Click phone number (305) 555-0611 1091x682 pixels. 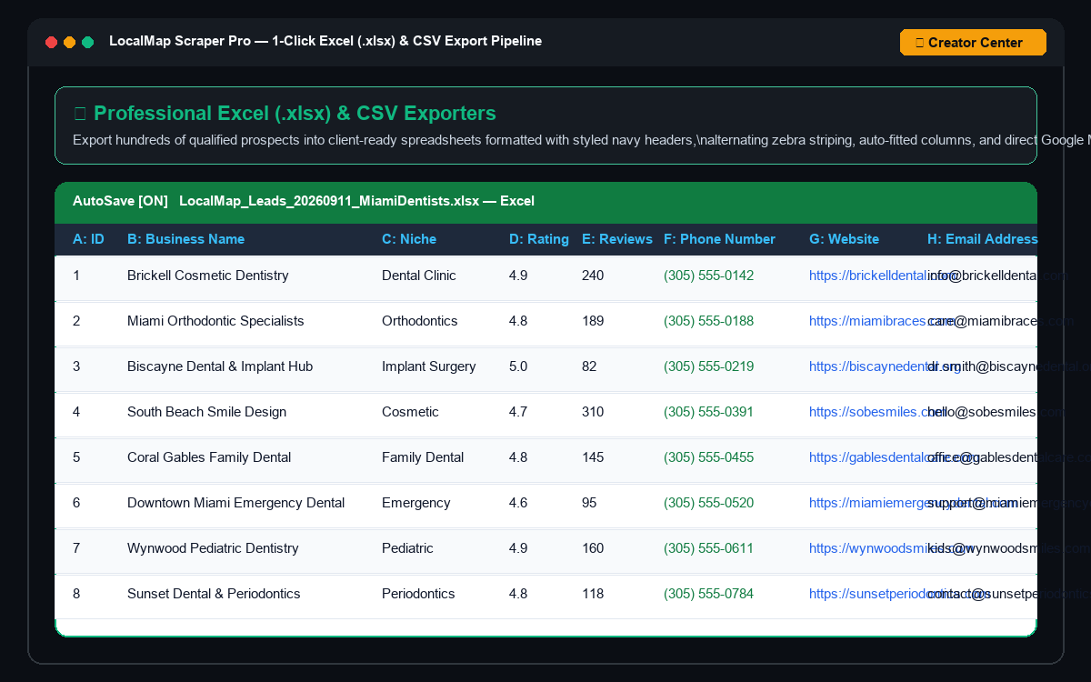coord(708,548)
